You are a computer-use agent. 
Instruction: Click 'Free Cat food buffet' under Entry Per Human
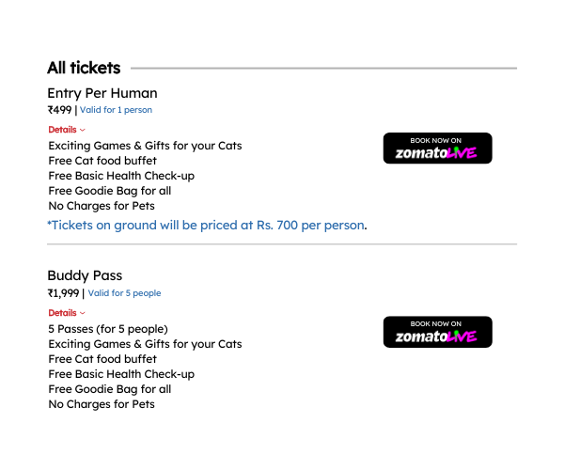pos(102,161)
